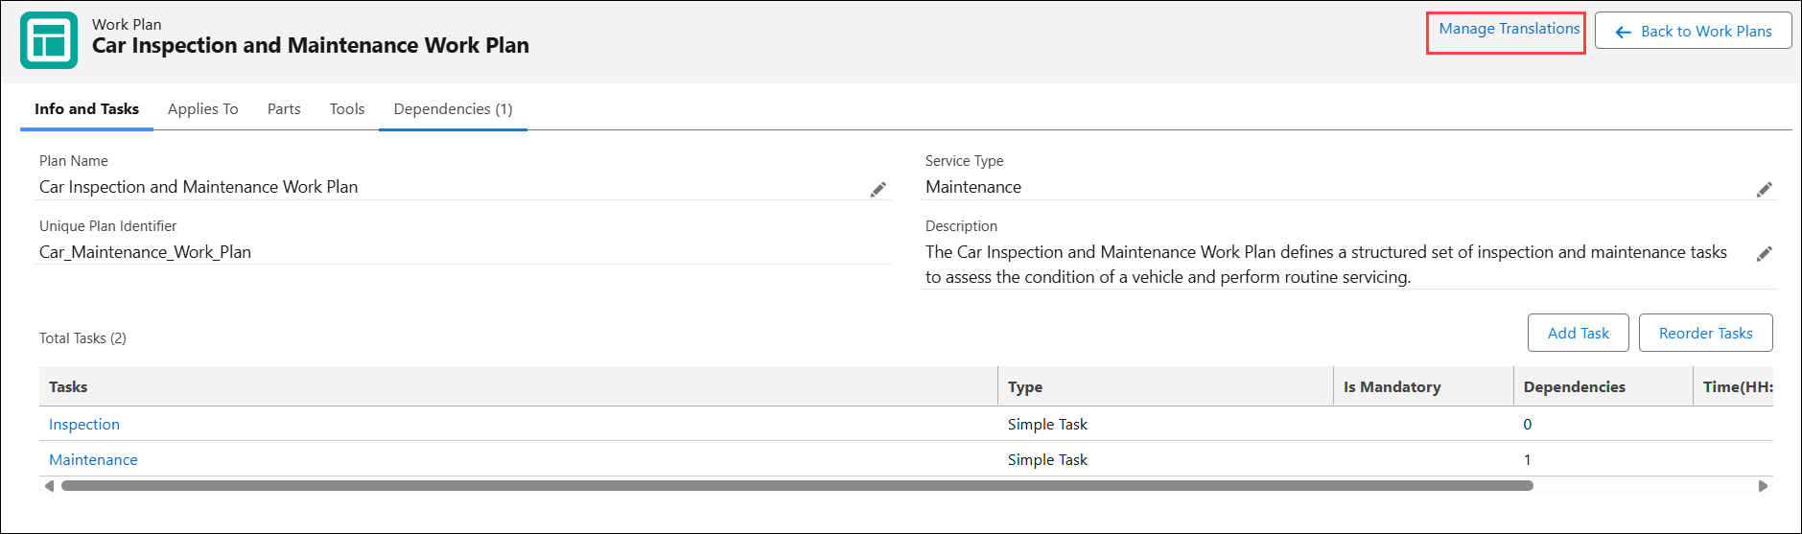Click the back arrow icon in Back to Work Plans
1802x534 pixels.
pos(1623,33)
